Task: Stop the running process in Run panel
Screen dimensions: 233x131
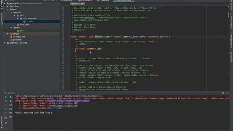Action: (5, 101)
